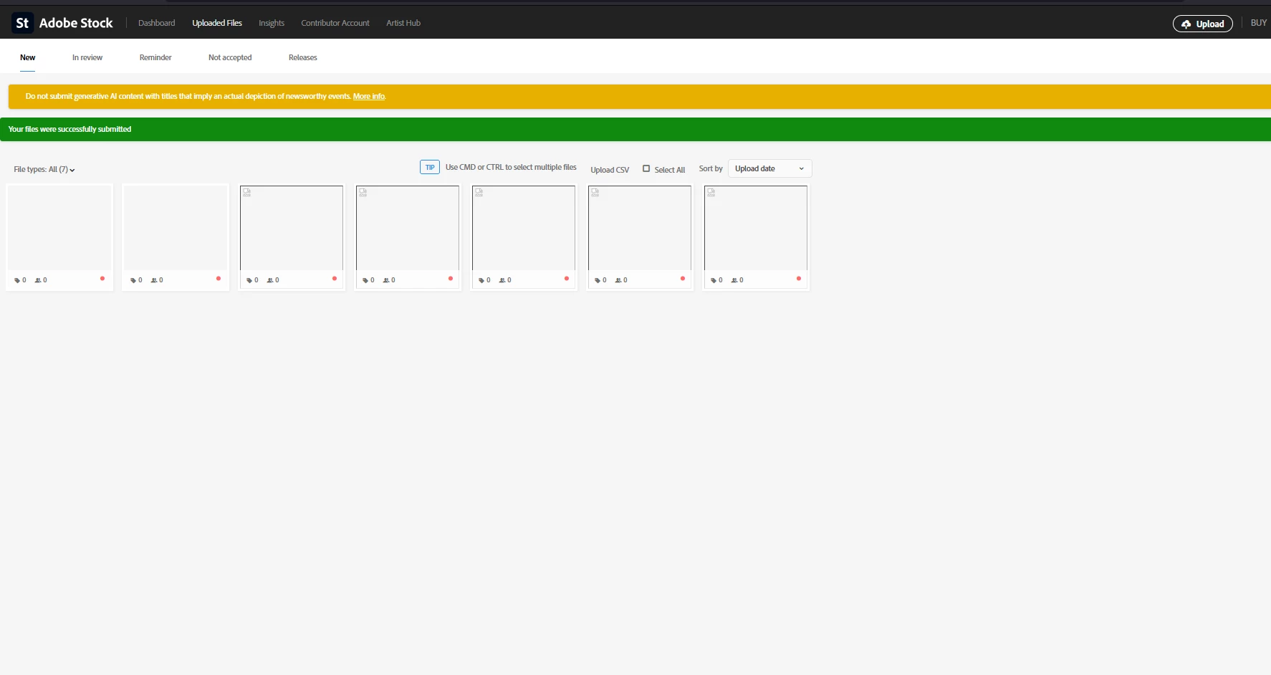Click broken image icon on fourth card
Viewport: 1271px width, 675px height.
tap(363, 192)
